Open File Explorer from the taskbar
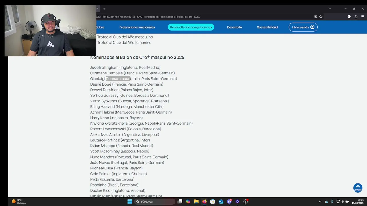The height and width of the screenshot is (206, 367). click(196, 201)
